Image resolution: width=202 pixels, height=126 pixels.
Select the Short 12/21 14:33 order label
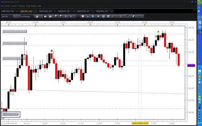coord(15,31)
